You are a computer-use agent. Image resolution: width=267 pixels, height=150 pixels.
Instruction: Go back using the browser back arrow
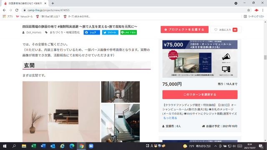4,10
